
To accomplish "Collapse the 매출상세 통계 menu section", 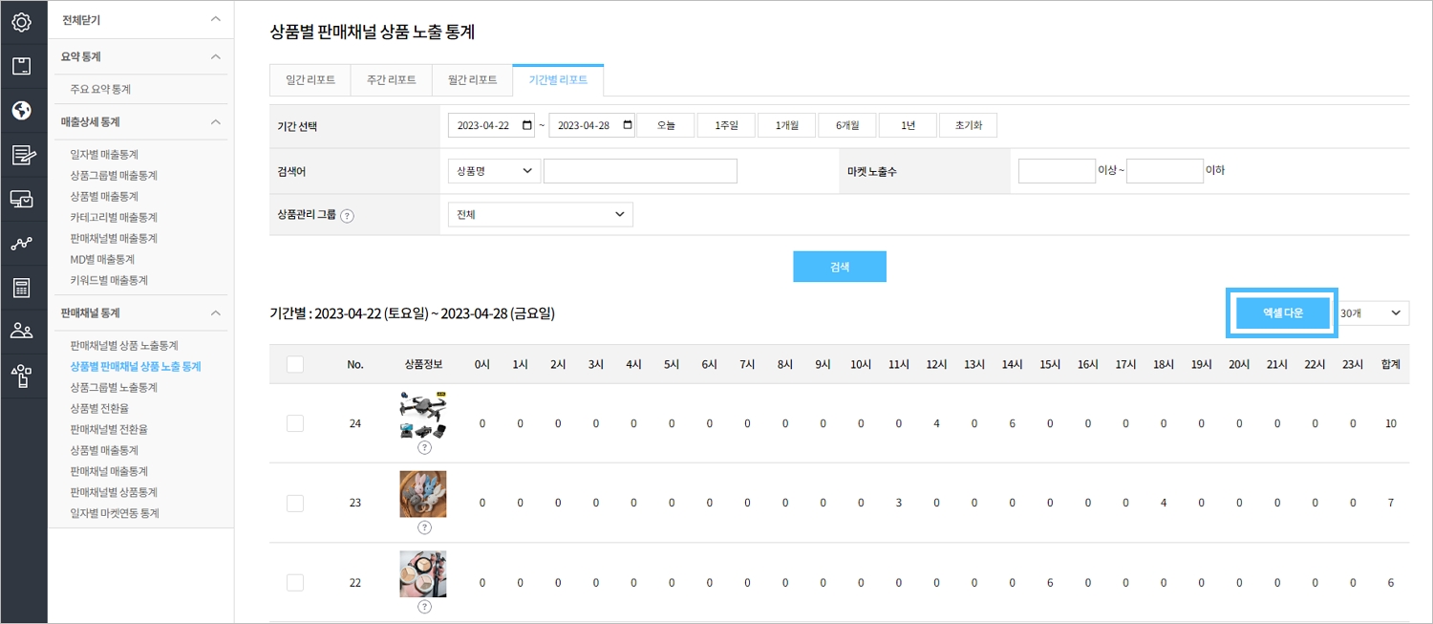I will 216,121.
